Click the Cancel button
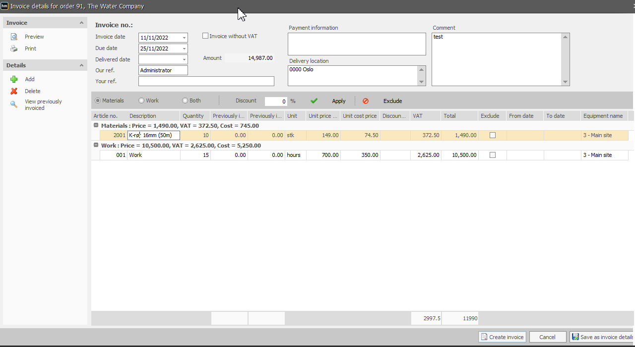 548,337
